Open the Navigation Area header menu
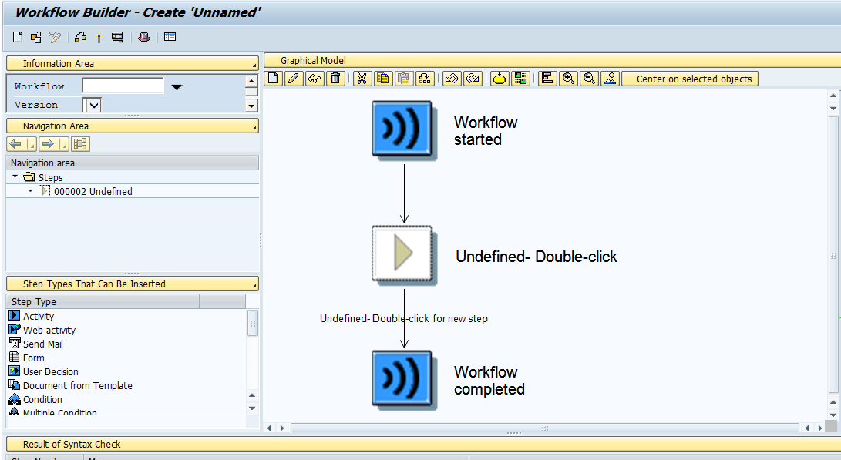This screenshot has width=841, height=460. tap(254, 128)
